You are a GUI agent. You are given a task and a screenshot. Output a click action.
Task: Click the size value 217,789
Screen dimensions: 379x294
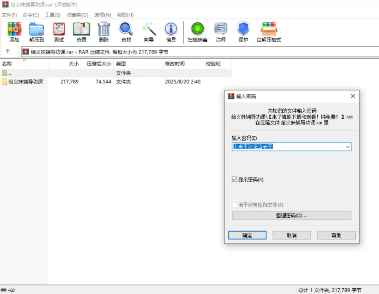70,81
